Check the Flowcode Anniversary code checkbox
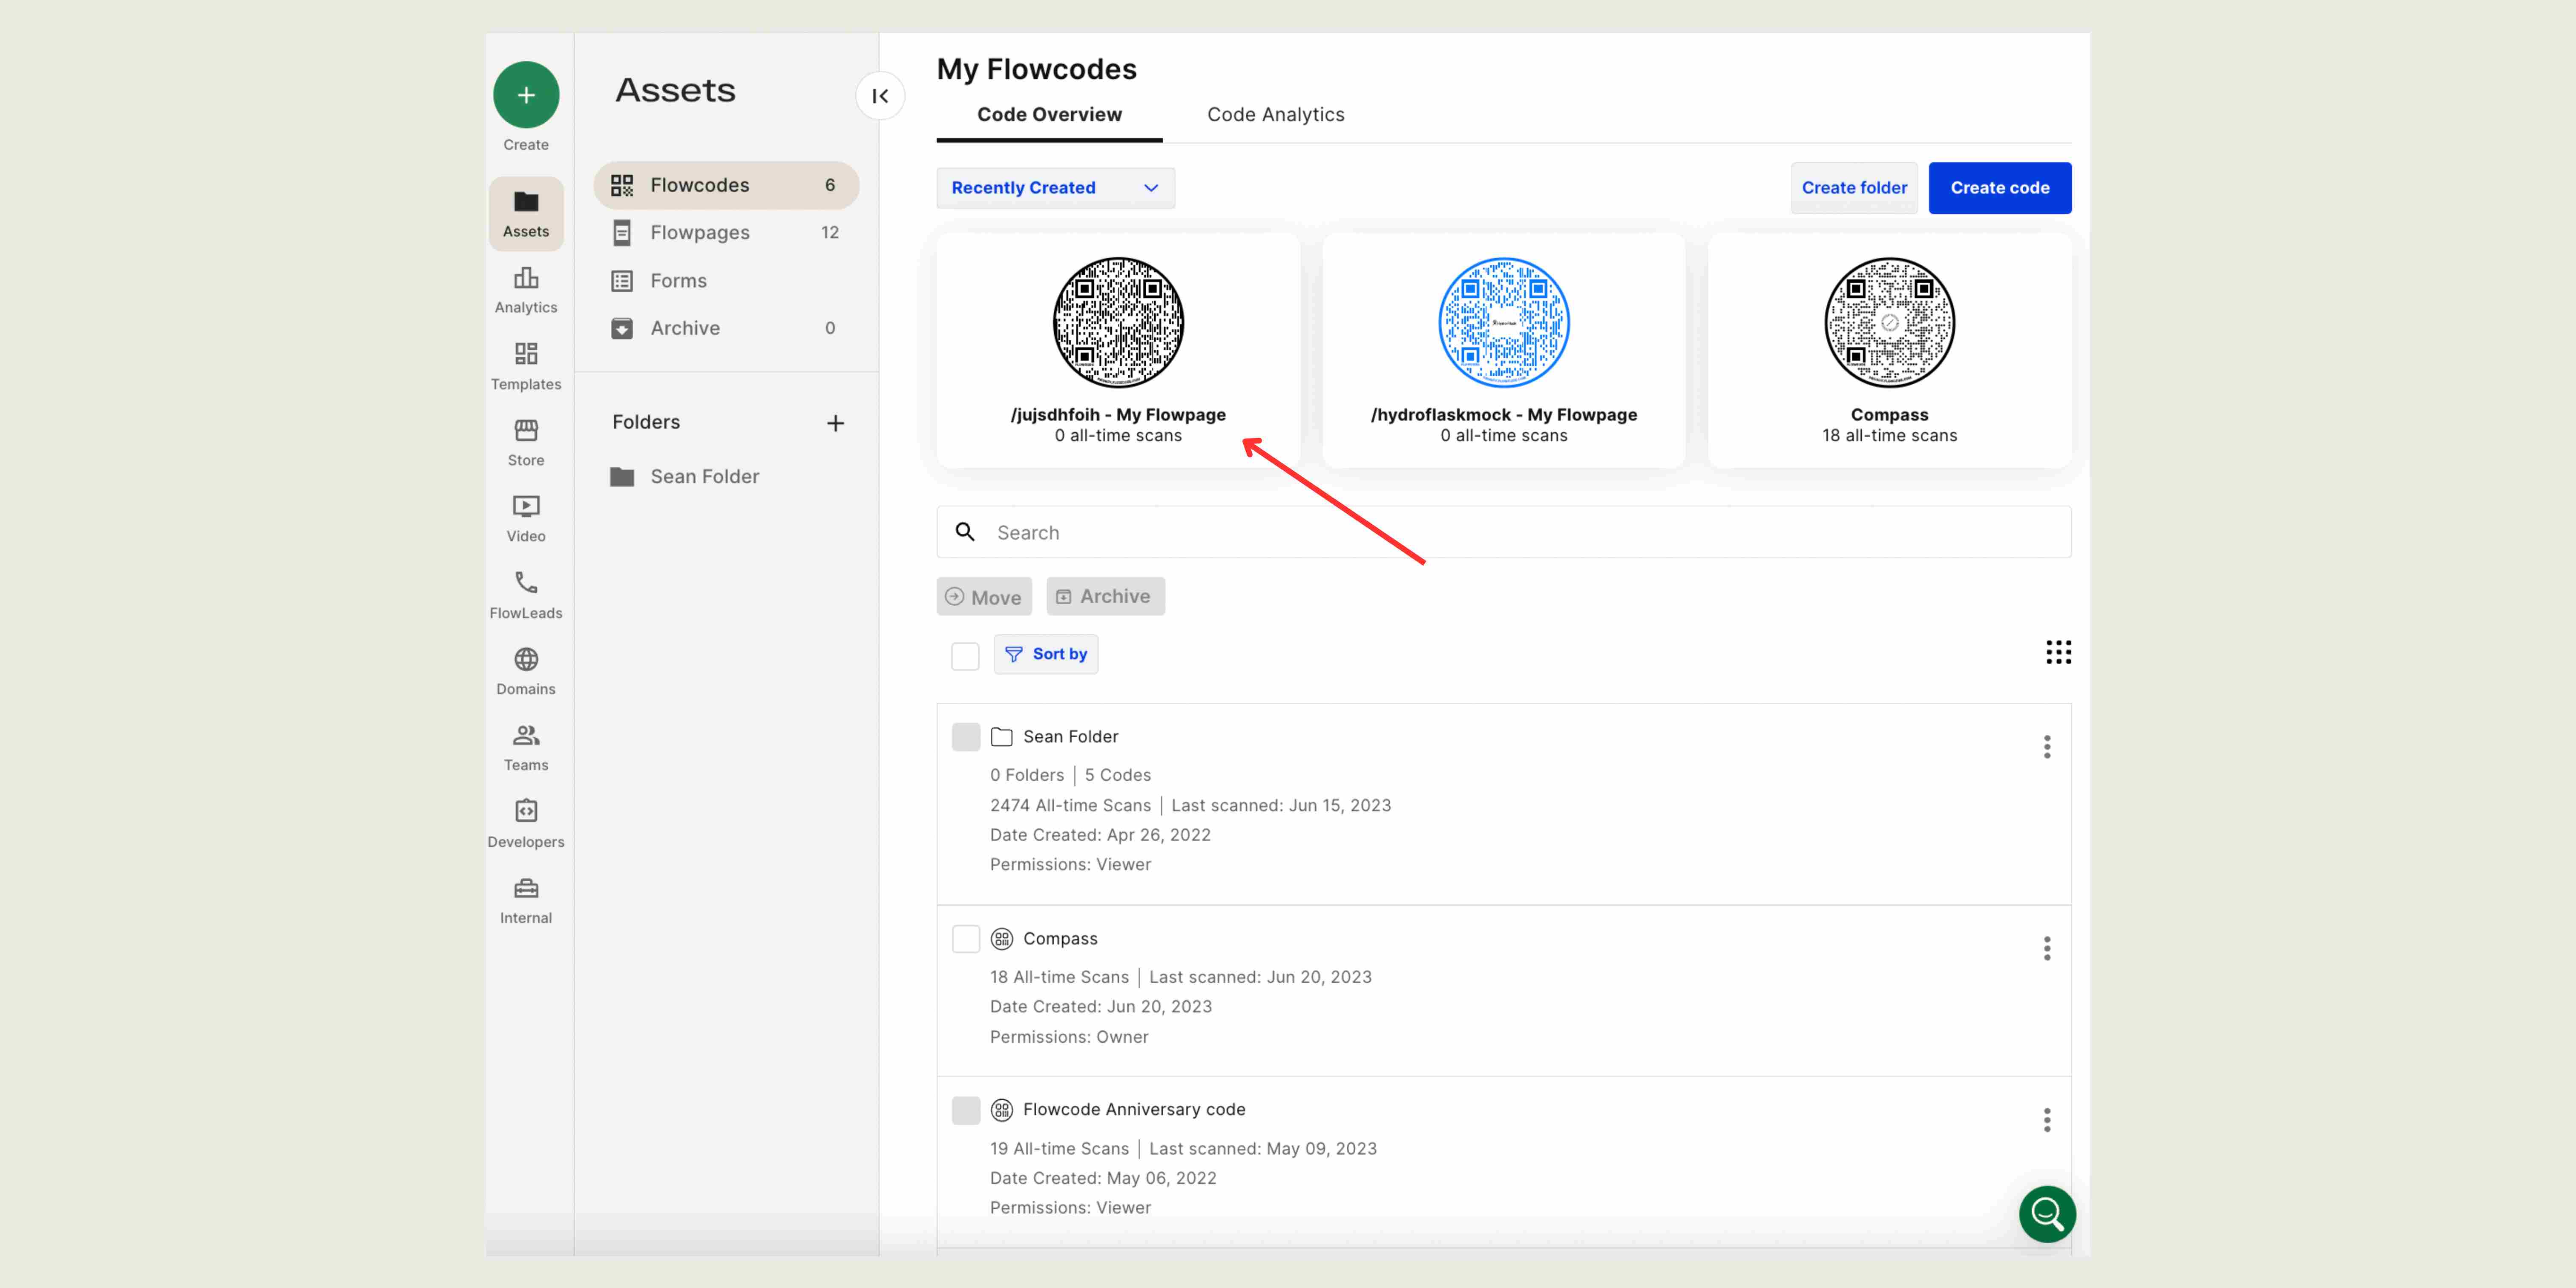The image size is (2576, 1288). click(966, 1110)
